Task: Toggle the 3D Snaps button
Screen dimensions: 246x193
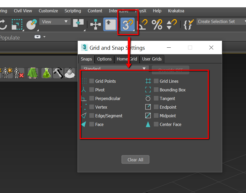Action: click(128, 24)
